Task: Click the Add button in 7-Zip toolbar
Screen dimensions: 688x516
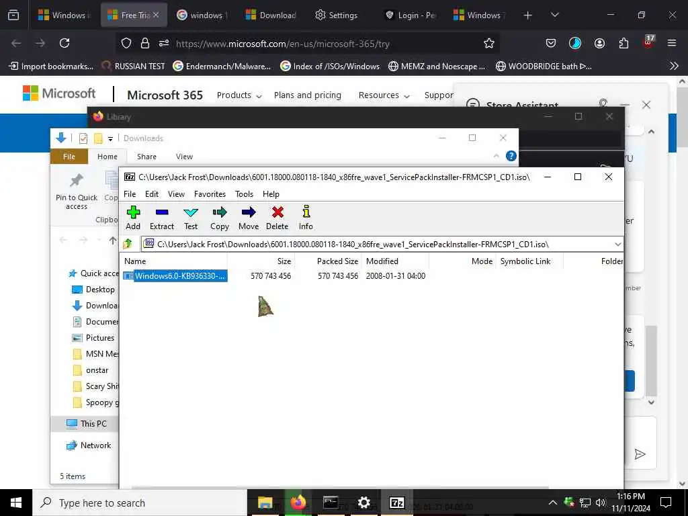Action: click(x=133, y=218)
